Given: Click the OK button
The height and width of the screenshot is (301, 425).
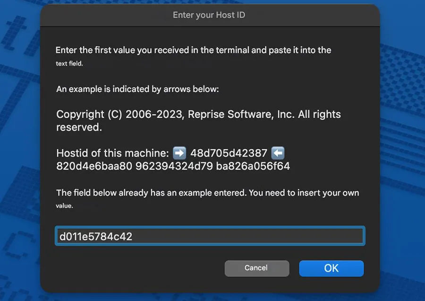Looking at the screenshot, I should 331,268.
